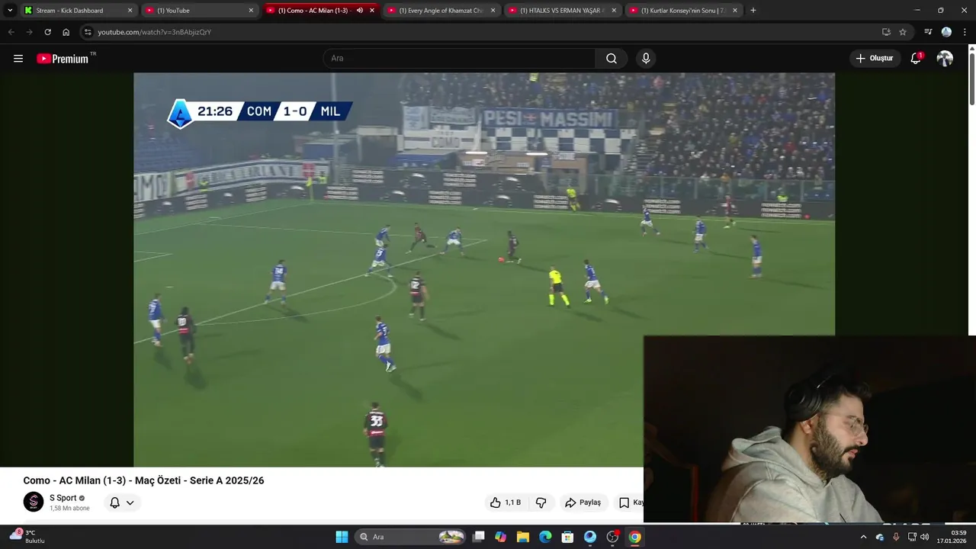976x549 pixels.
Task: Open File Explorer from the taskbar
Action: pos(522,537)
